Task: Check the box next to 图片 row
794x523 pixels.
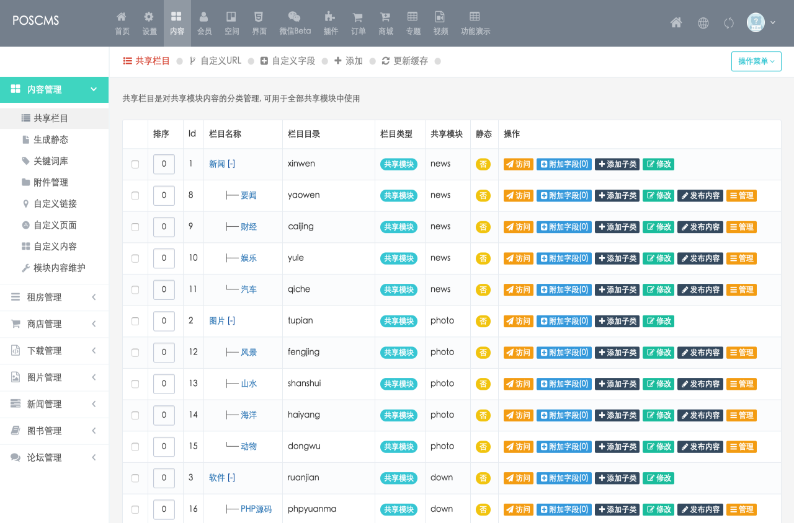Action: click(x=135, y=321)
